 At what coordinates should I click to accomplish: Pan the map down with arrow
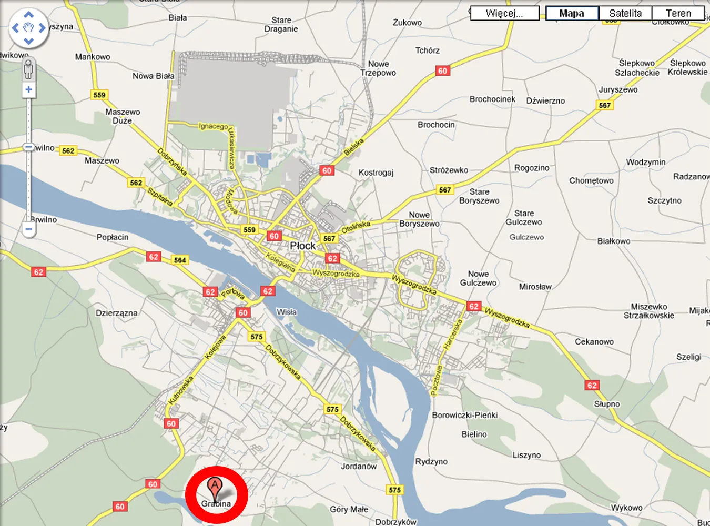tap(29, 41)
